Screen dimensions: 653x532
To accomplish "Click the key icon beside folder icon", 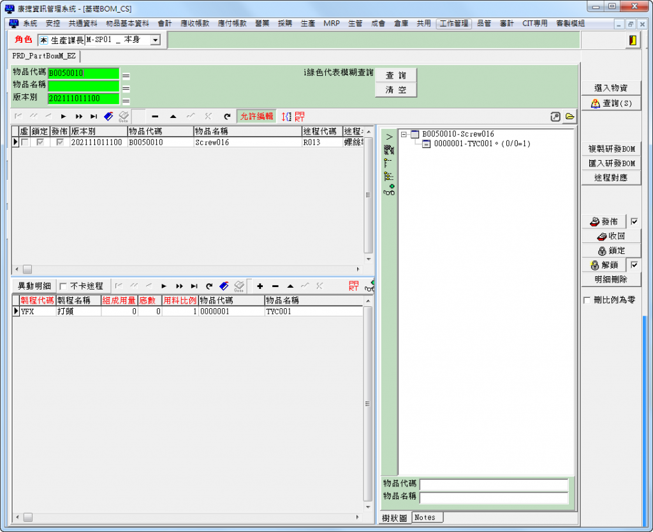I will [555, 116].
